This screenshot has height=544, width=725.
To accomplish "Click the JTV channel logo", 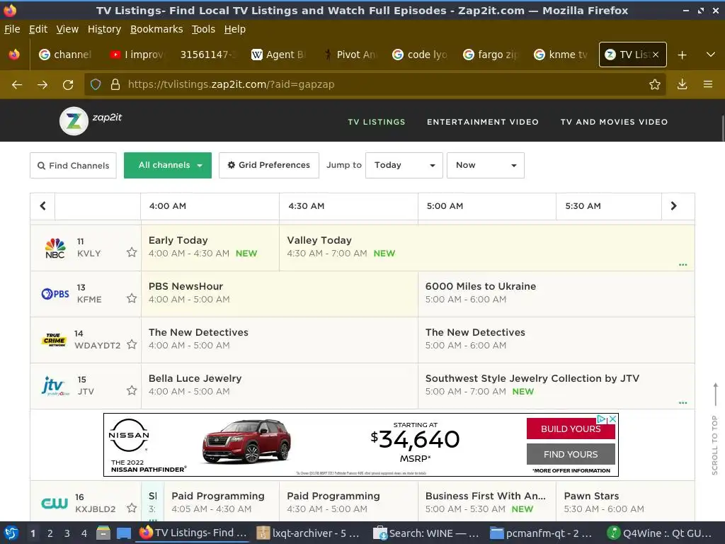I will (55, 386).
